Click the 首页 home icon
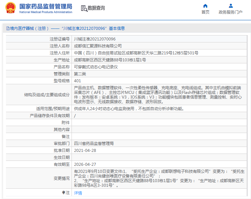Image resolution: width=251 pixels, height=199 pixels. tap(205, 6)
